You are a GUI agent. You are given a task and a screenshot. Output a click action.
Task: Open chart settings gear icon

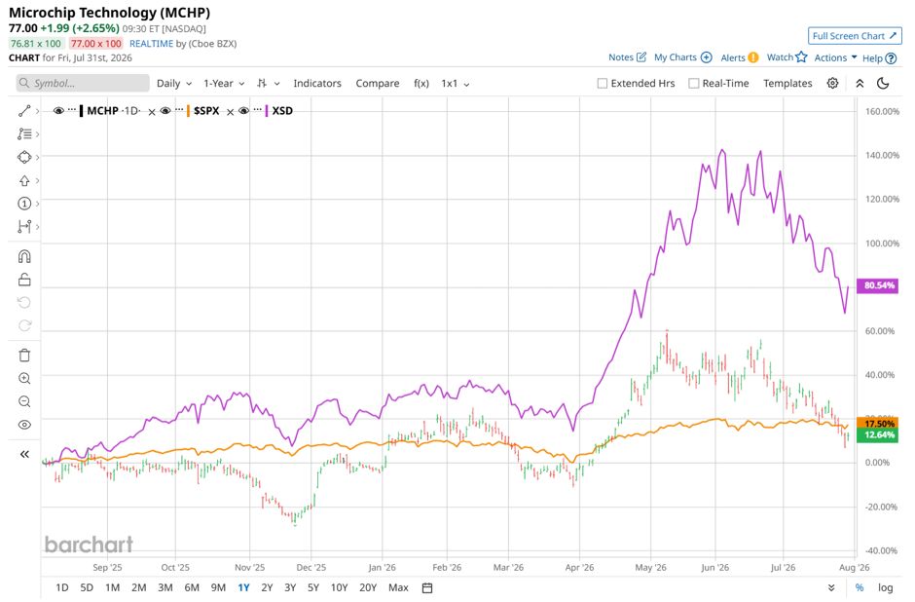point(832,83)
